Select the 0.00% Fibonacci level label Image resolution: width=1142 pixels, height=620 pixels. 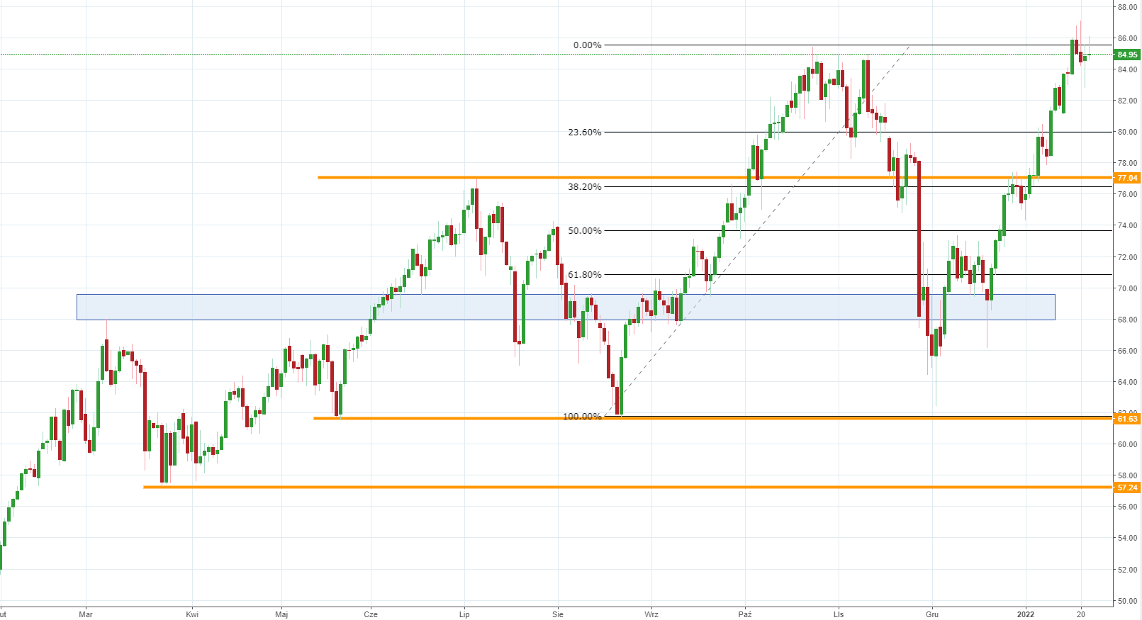click(x=587, y=45)
